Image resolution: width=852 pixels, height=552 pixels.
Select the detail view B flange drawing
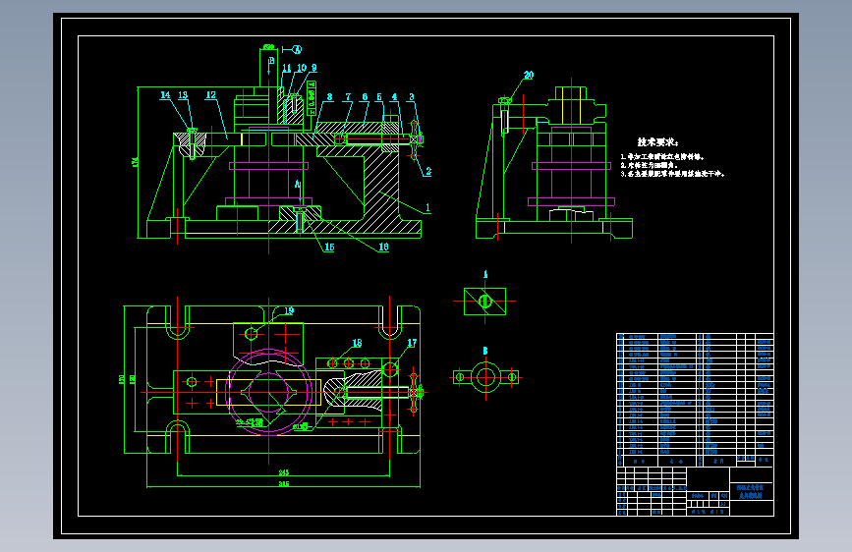tap(485, 376)
